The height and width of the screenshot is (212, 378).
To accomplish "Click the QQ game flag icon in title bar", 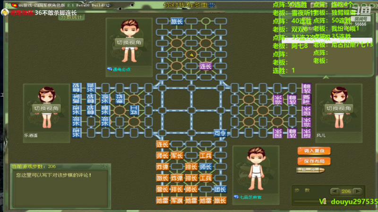I will [x=14, y=5].
